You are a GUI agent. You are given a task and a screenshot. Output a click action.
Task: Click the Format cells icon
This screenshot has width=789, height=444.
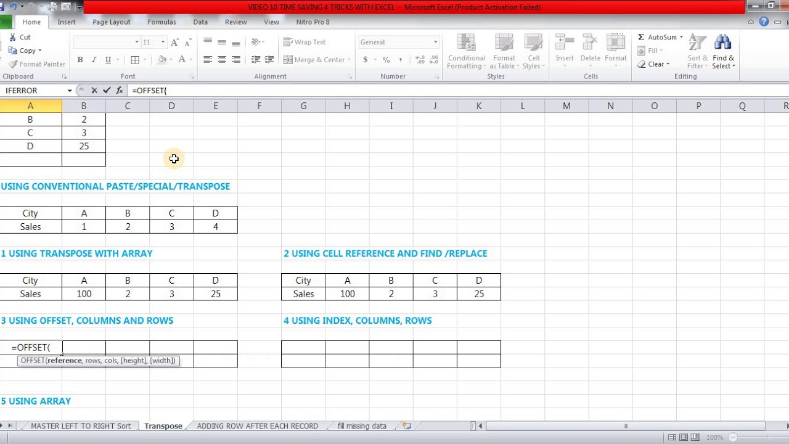[615, 42]
